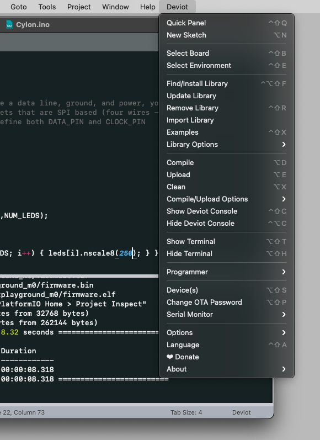Choose Change OTA Password
The height and width of the screenshot is (440, 320).
[226, 302]
